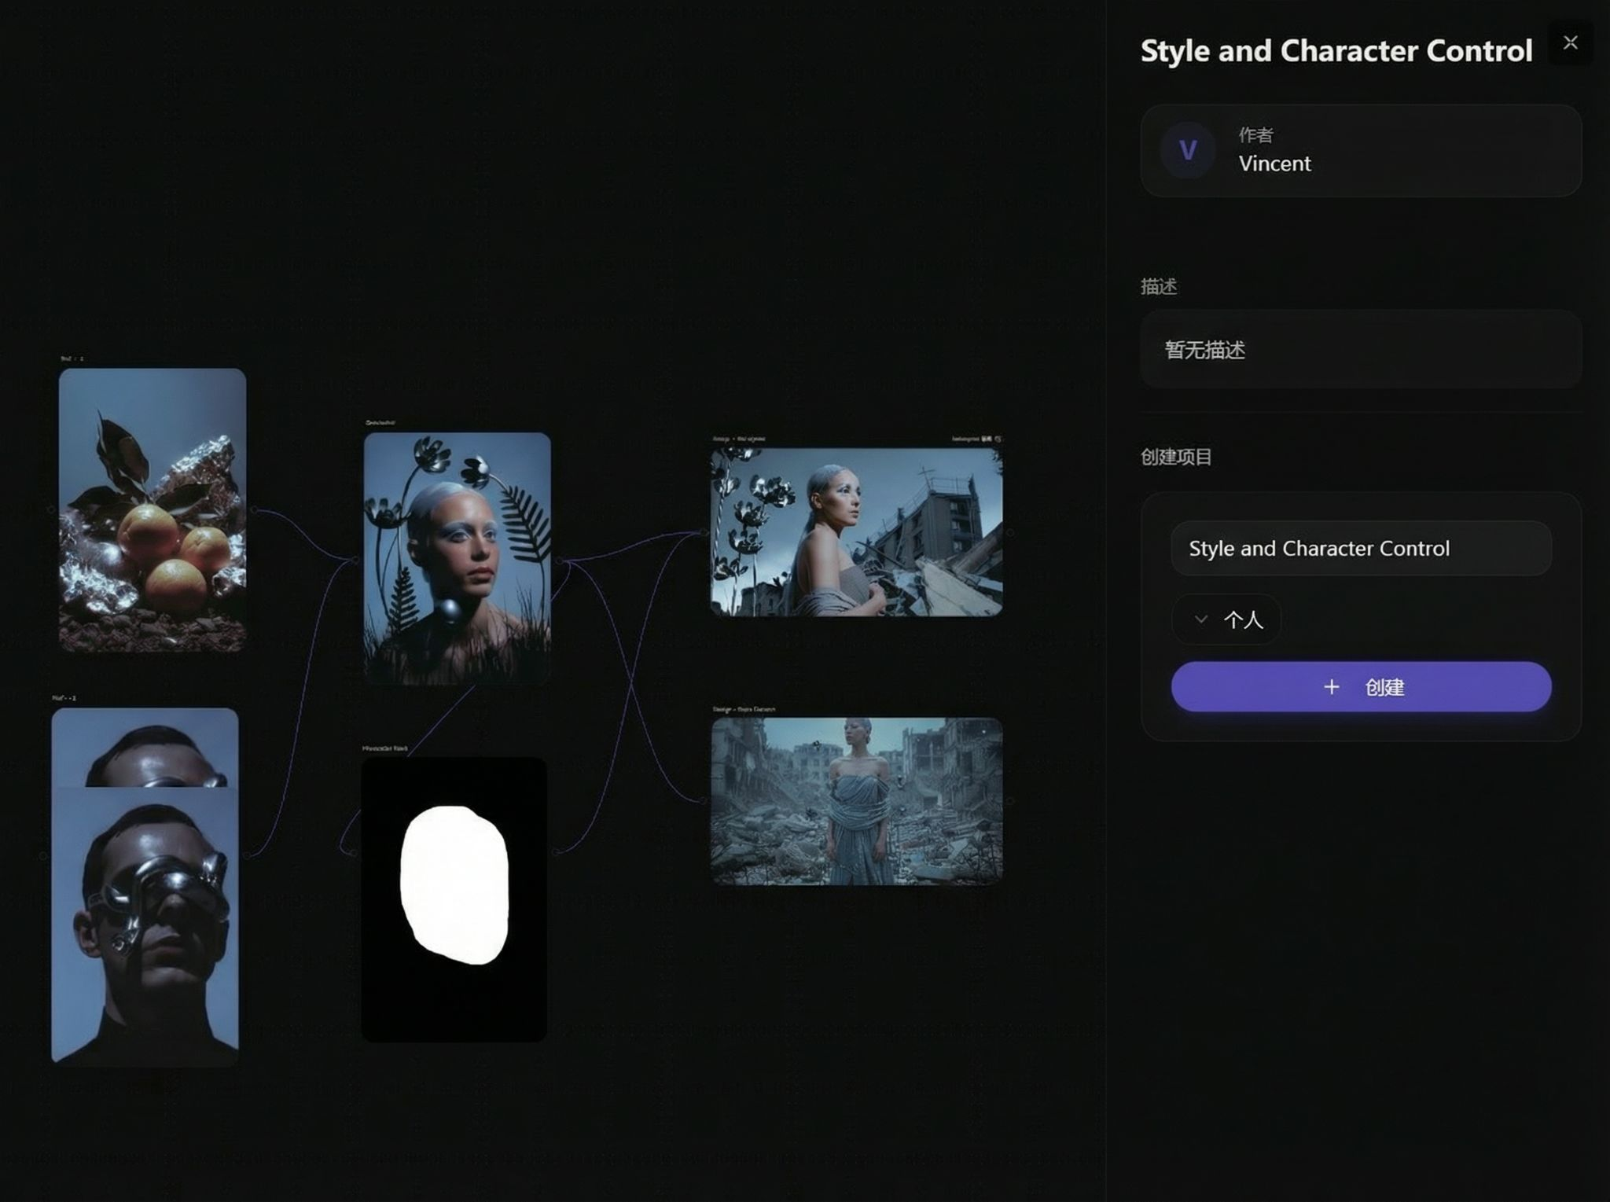Viewport: 1610px width, 1202px height.
Task: Click the output port of the profile ruins node
Action: pyautogui.click(x=1009, y=532)
